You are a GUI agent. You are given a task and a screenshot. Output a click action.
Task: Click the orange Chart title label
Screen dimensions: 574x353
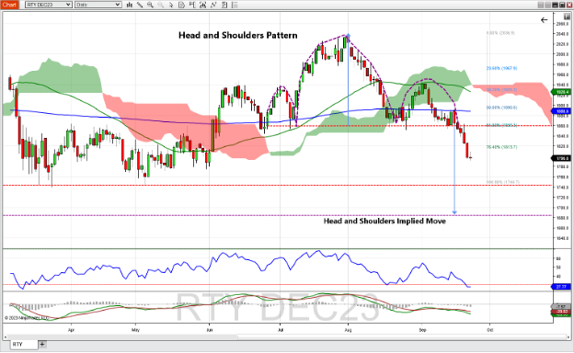(x=9, y=5)
